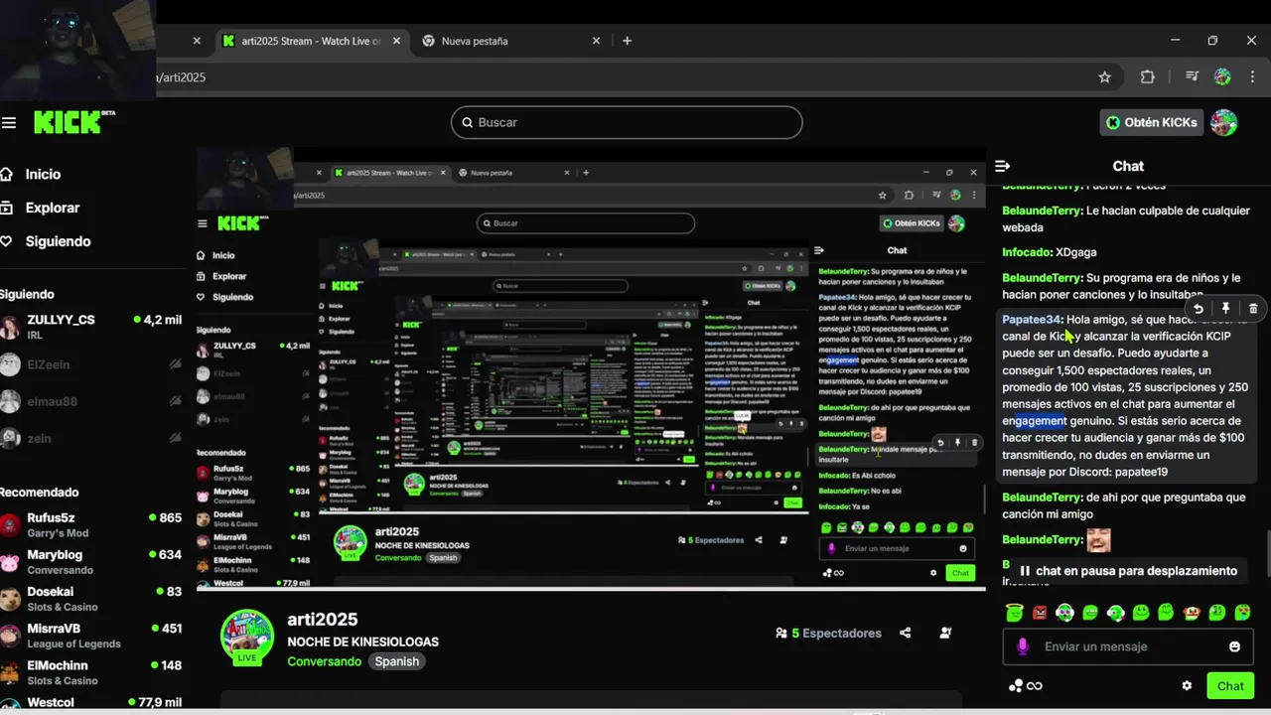
Task: Open the Chrome extensions puzzle icon
Action: pyautogui.click(x=1148, y=76)
